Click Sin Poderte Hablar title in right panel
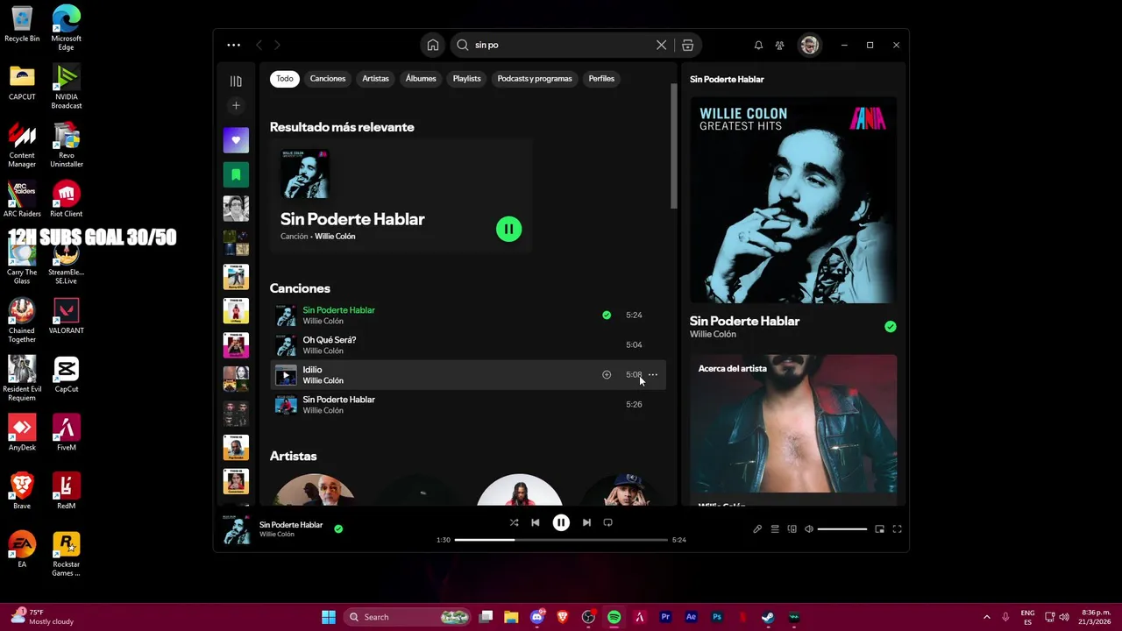This screenshot has width=1122, height=631. (x=744, y=322)
